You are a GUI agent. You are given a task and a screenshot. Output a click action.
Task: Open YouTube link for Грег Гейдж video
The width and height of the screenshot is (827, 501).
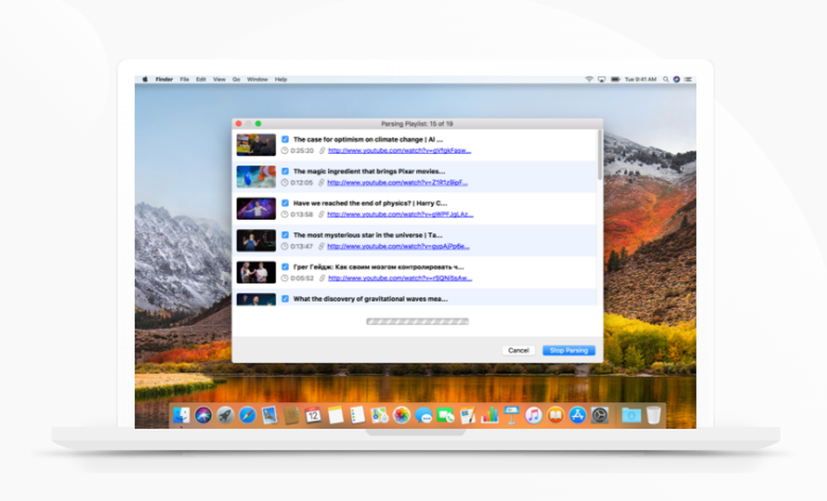400,278
